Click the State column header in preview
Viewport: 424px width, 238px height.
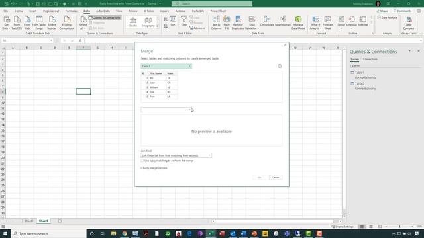pyautogui.click(x=170, y=73)
